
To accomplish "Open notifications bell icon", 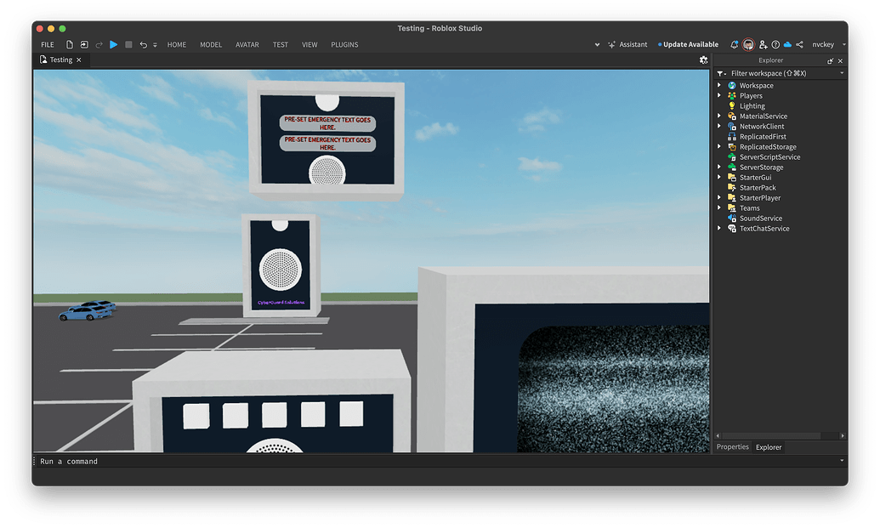I will 734,44.
